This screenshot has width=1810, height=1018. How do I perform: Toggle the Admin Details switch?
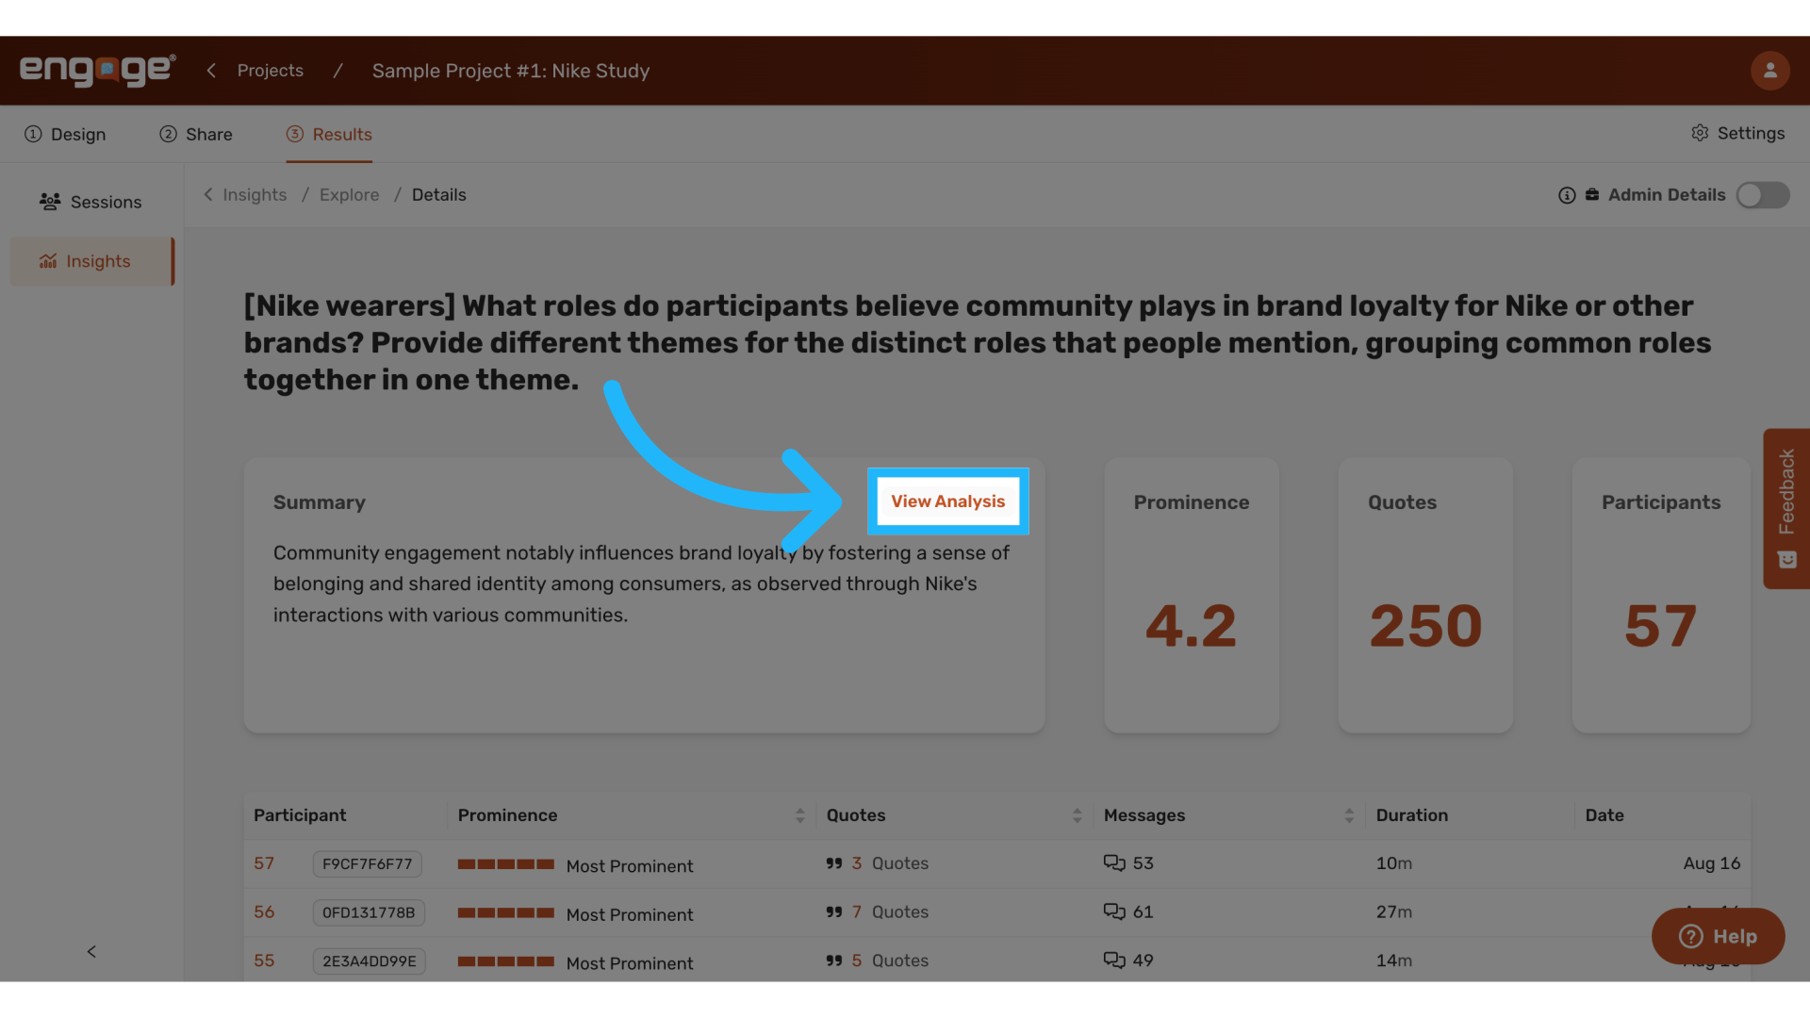1762,195
